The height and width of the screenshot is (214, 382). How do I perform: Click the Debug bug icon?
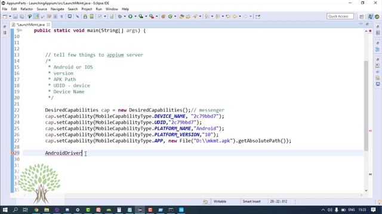coord(120,17)
